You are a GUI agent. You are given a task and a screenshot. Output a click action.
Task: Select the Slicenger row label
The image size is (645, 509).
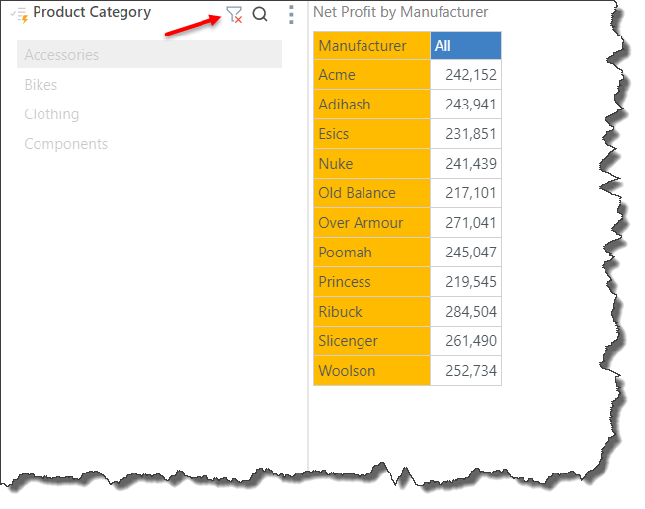tap(371, 341)
